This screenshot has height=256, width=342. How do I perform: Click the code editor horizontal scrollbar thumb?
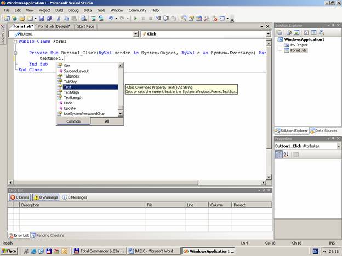pyautogui.click(x=106, y=183)
